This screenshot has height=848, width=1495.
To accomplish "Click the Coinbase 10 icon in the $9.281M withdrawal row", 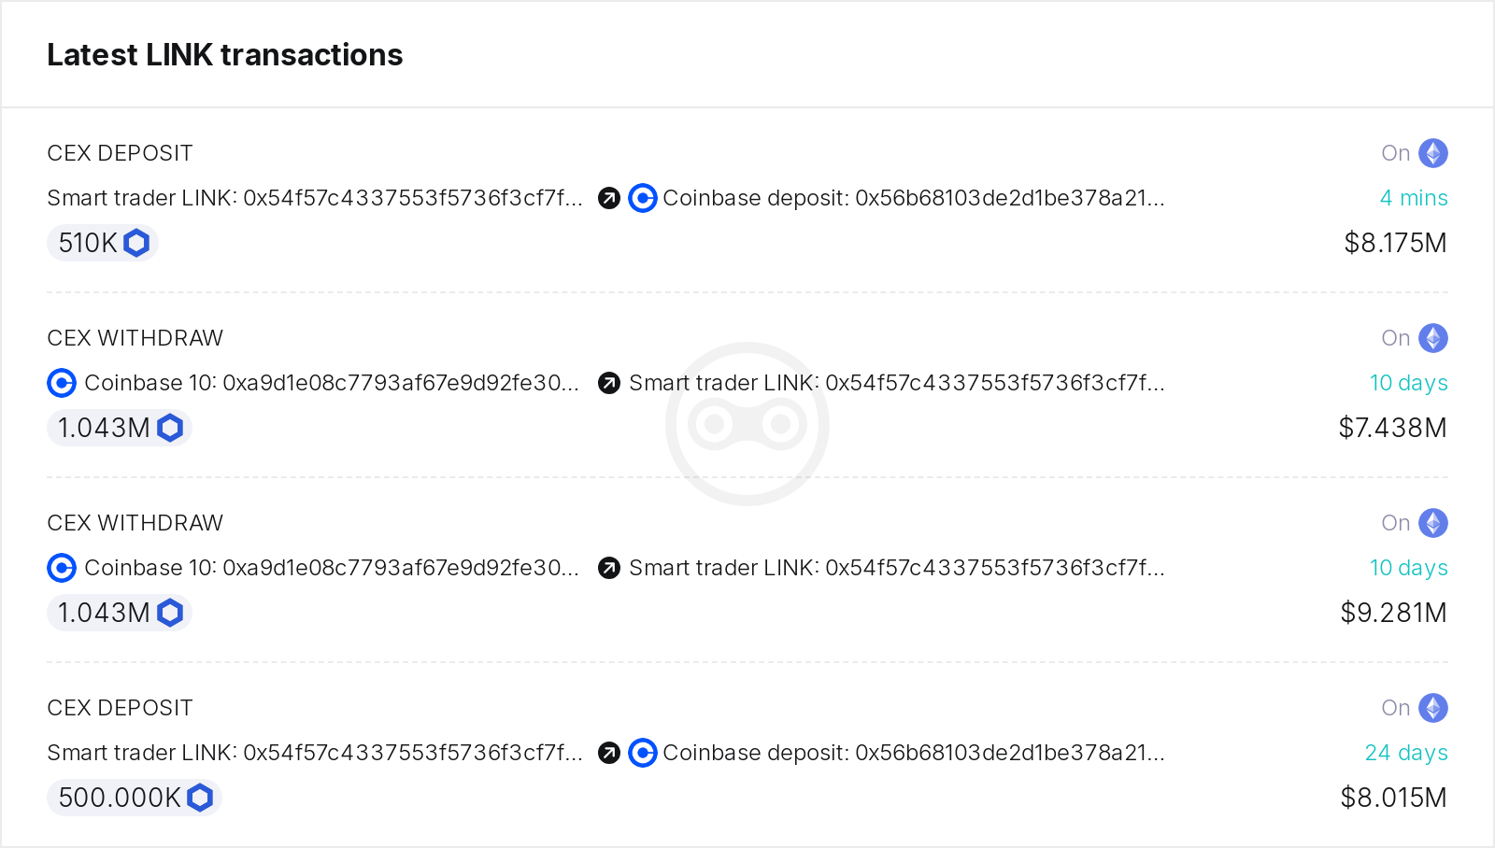I will tap(61, 567).
